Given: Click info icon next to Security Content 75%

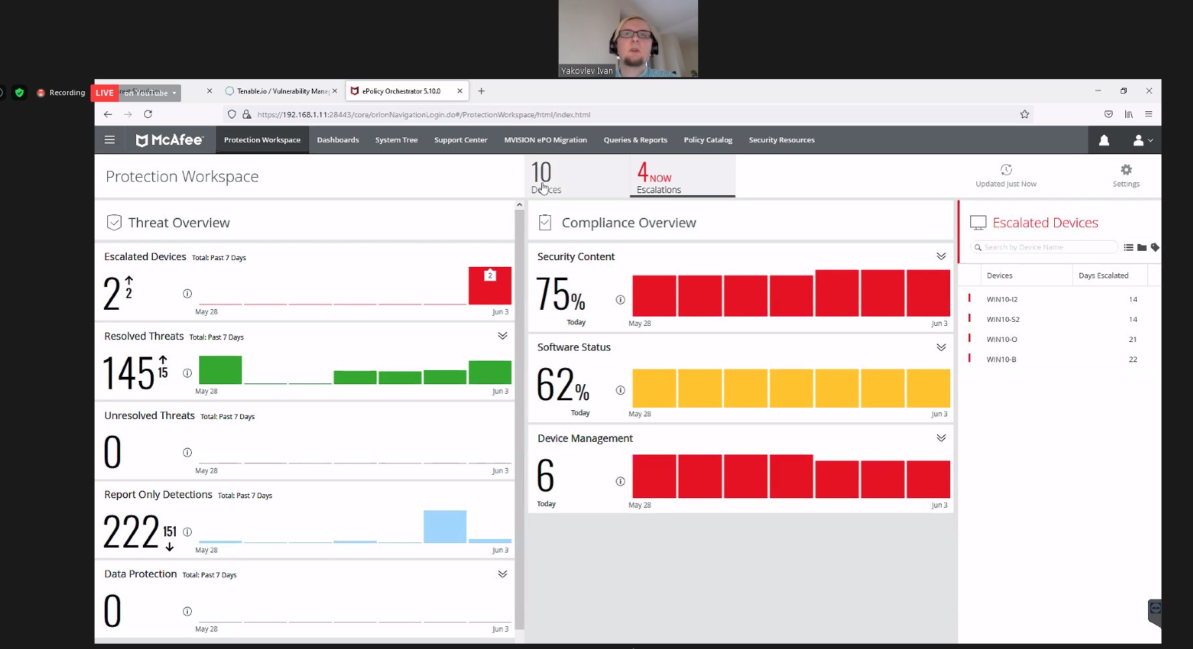Looking at the screenshot, I should coord(620,300).
